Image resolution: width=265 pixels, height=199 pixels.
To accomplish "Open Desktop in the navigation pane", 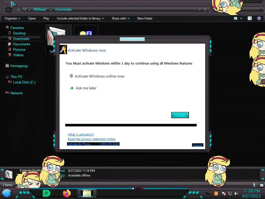I will click(19, 33).
